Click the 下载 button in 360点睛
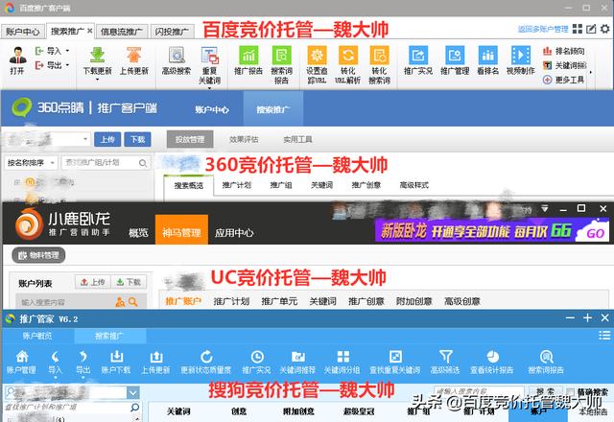 pyautogui.click(x=137, y=139)
